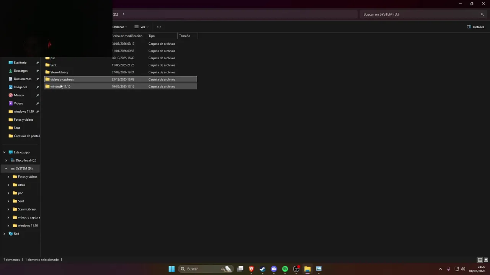Open Spotify from the taskbar
Screen dimensions: 490x275
pyautogui.click(x=285, y=269)
